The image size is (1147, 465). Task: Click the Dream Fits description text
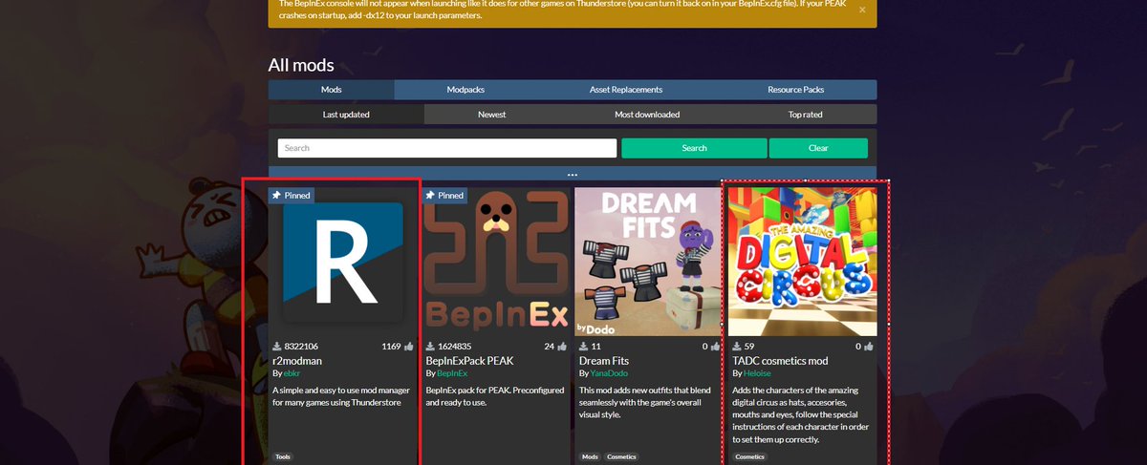tap(647, 403)
